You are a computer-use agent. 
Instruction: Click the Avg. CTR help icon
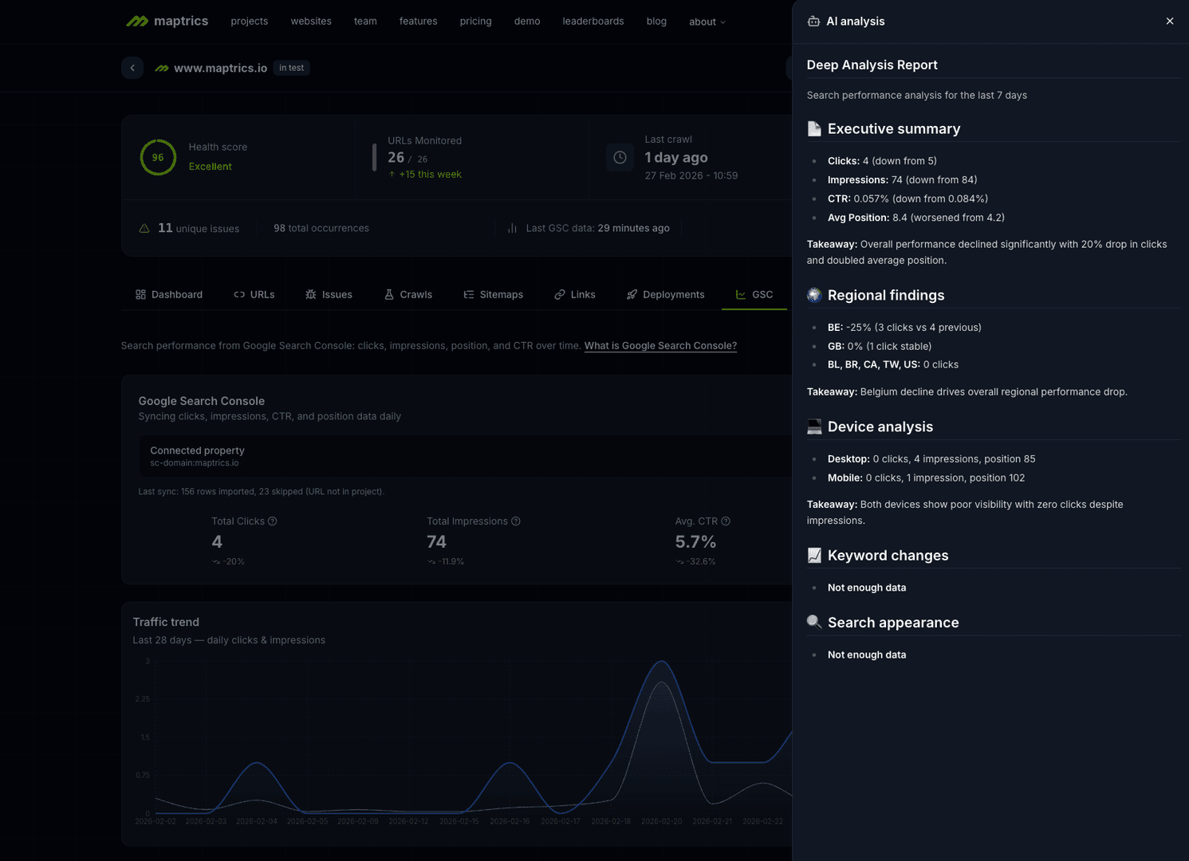pyautogui.click(x=726, y=521)
